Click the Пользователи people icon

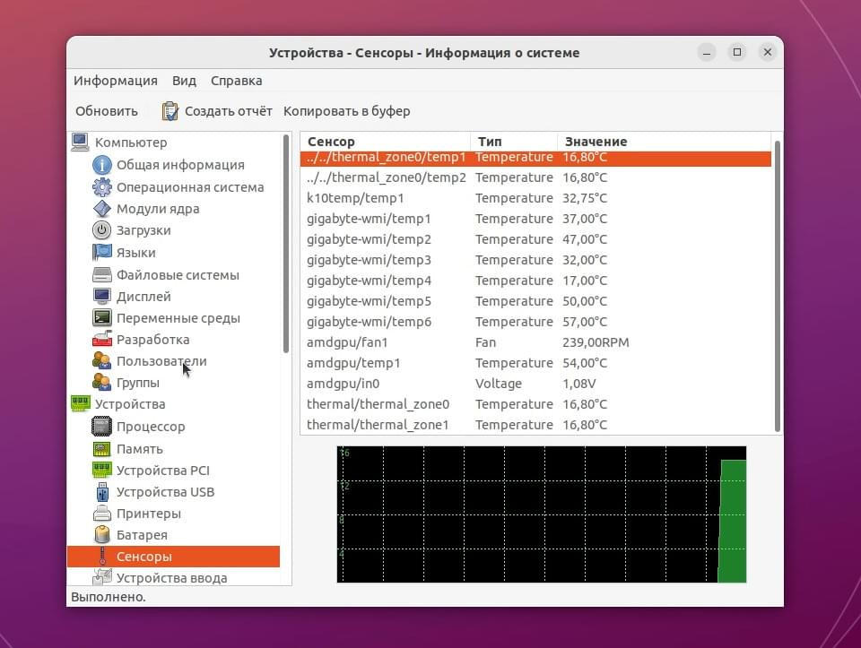101,361
